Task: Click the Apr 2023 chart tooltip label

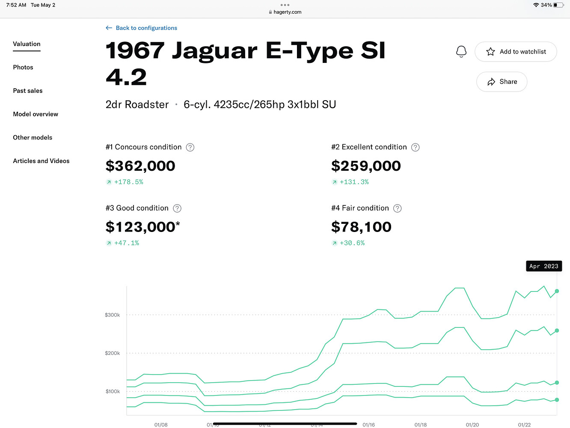Action: (543, 266)
